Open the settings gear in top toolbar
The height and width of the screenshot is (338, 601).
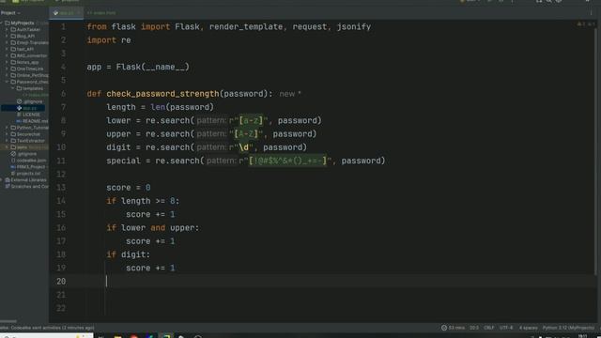559,1
